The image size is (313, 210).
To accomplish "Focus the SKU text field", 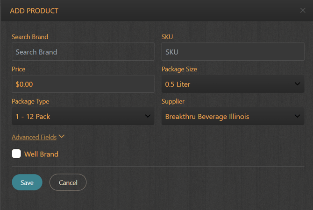I will pos(233,52).
